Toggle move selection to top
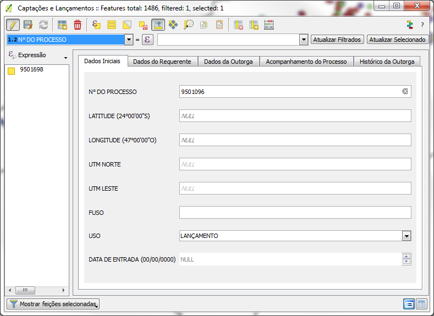Viewport: 434px width, 316px height. click(158, 25)
